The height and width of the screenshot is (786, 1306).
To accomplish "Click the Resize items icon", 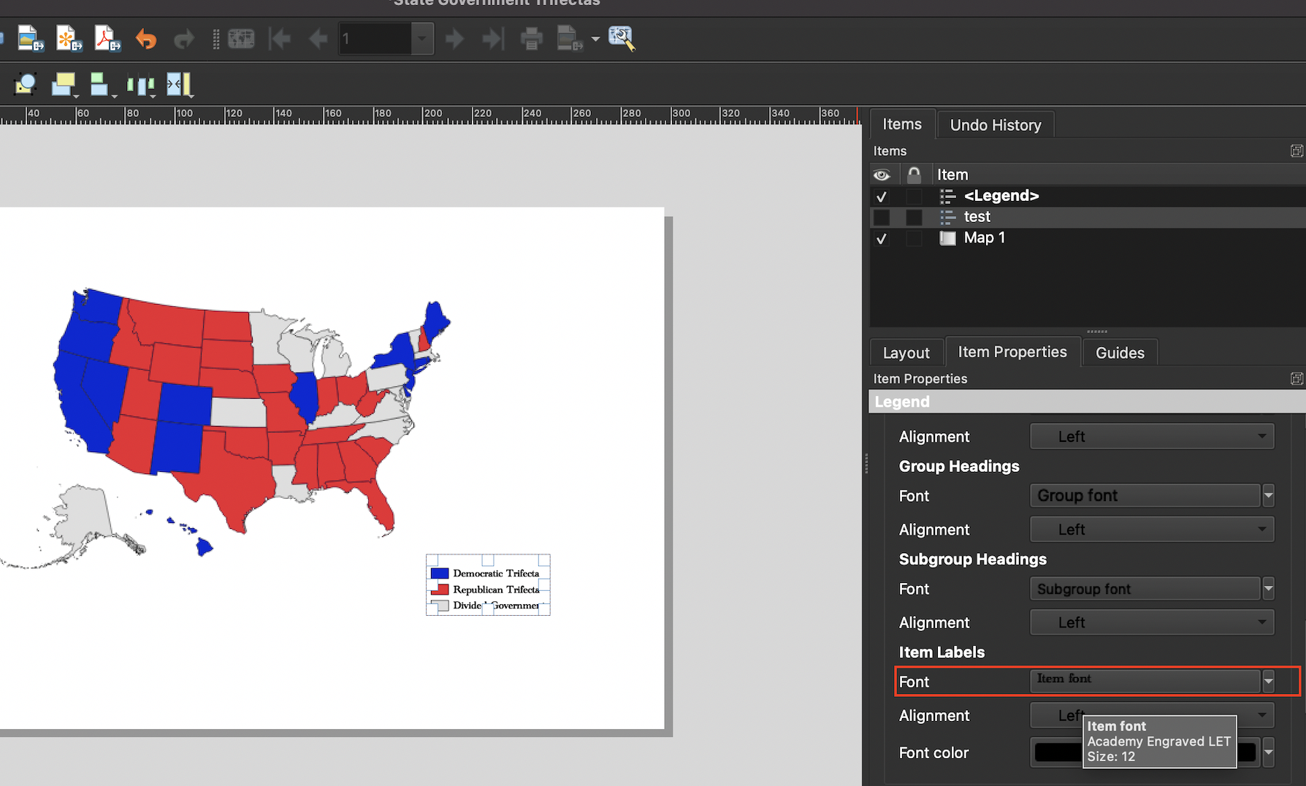I will pos(178,85).
